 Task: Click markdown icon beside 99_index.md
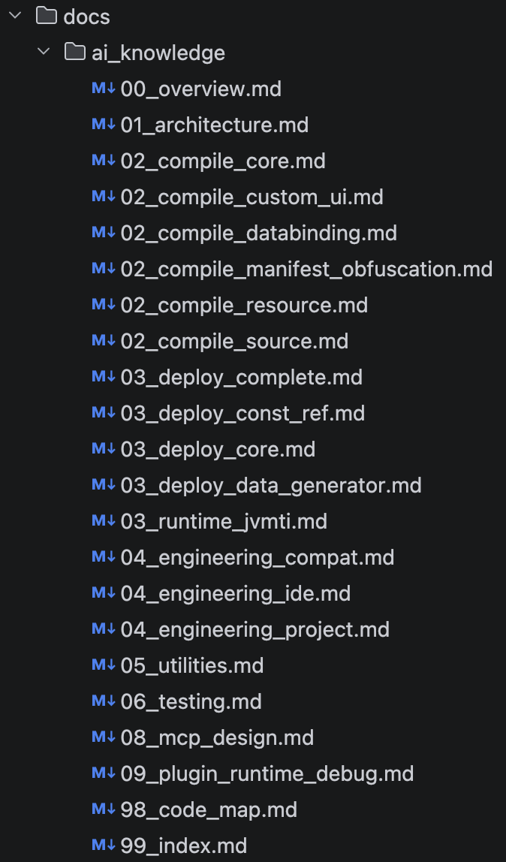[103, 845]
